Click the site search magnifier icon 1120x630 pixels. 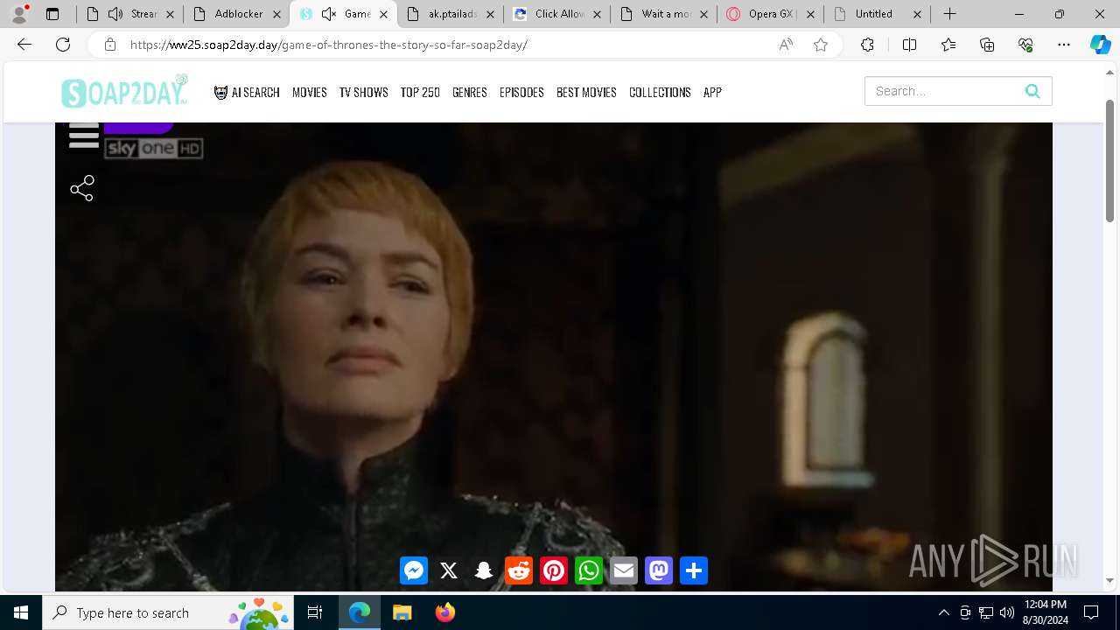[1032, 91]
